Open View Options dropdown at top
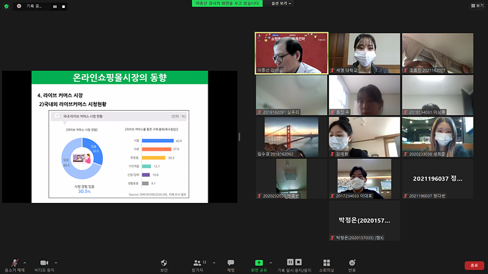The image size is (488, 274). point(281,3)
